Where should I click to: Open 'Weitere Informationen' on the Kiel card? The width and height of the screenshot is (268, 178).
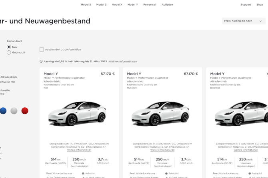coord(79,150)
